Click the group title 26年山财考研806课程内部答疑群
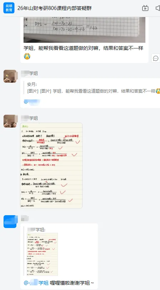Image resolution: width=160 pixels, height=290 pixels. 55,8
